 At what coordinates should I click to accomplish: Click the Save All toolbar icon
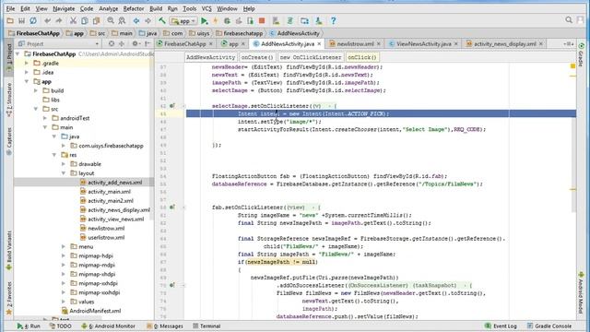[21, 20]
